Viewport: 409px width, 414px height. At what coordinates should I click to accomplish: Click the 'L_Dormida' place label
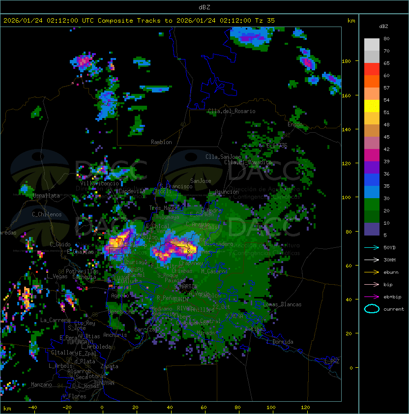280,342
